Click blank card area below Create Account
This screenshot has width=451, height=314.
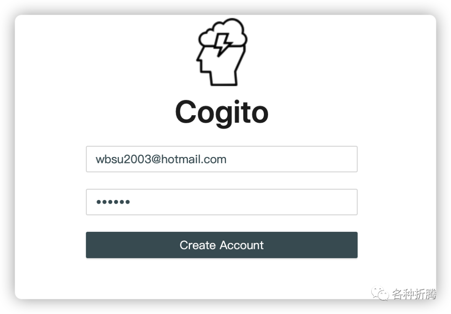point(222,278)
